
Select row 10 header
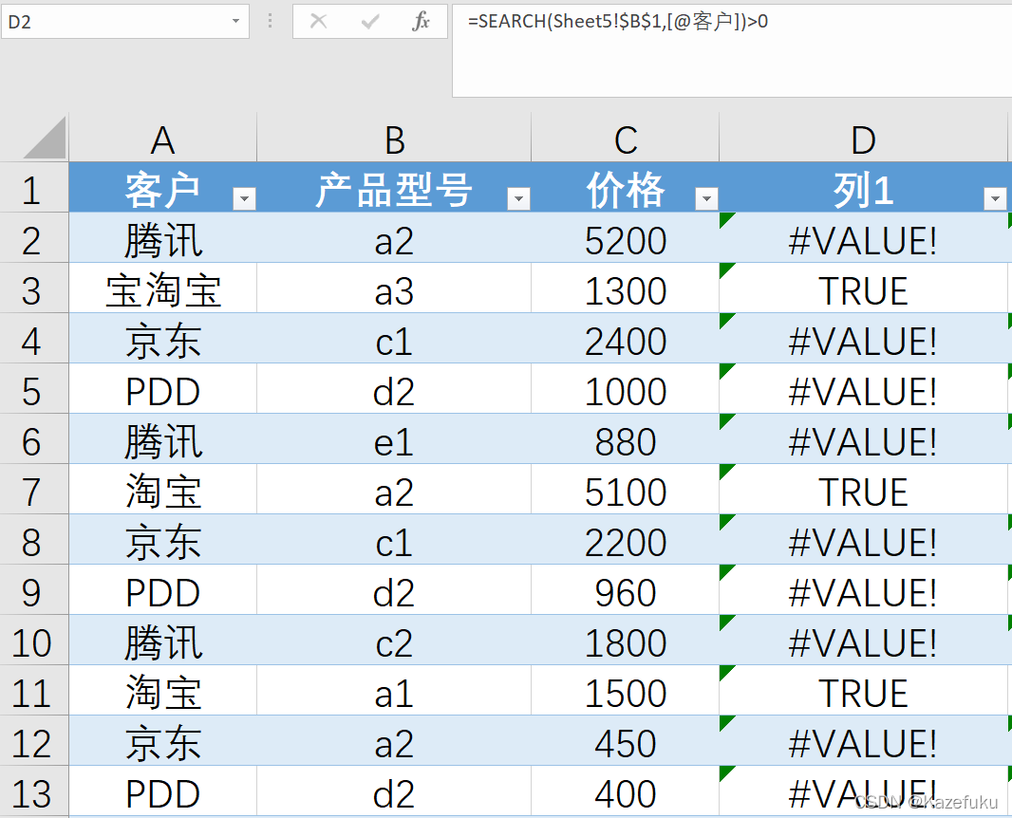(33, 640)
